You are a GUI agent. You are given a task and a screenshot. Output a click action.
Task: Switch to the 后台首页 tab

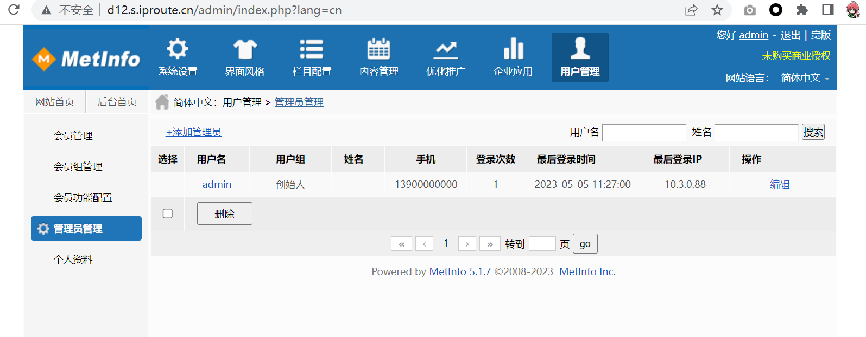pos(117,102)
